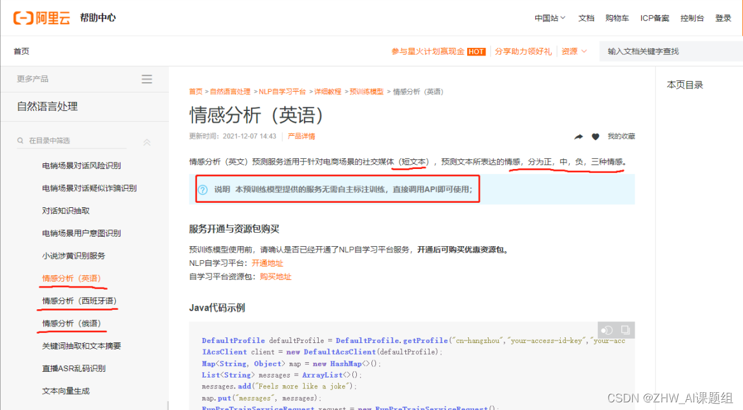The image size is (743, 410).
Task: Click the search magnifier in directory filter
Action: click(20, 141)
